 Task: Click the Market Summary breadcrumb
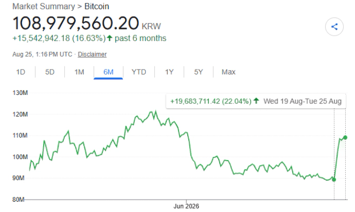pyautogui.click(x=43, y=6)
